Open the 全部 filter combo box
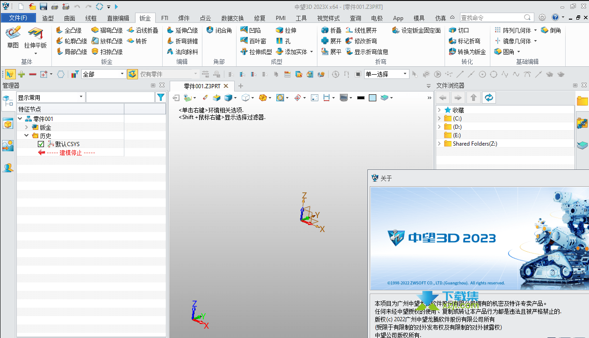The height and width of the screenshot is (338, 589). coord(103,74)
